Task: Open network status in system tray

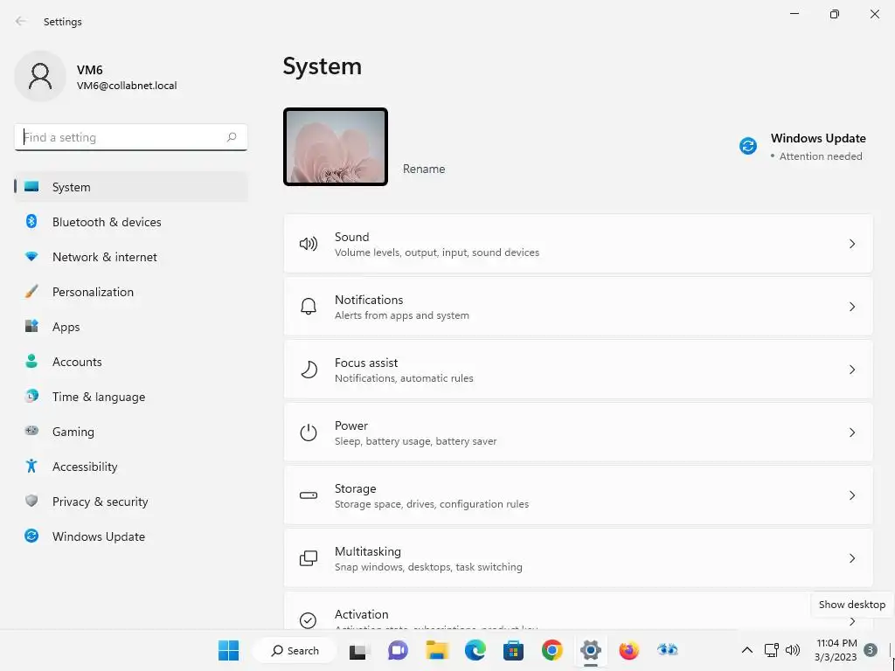Action: click(x=771, y=650)
